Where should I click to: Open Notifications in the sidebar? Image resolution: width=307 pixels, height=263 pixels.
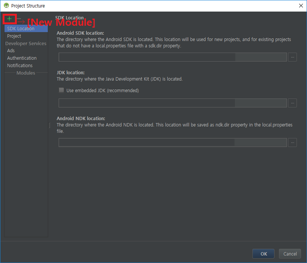26,66
